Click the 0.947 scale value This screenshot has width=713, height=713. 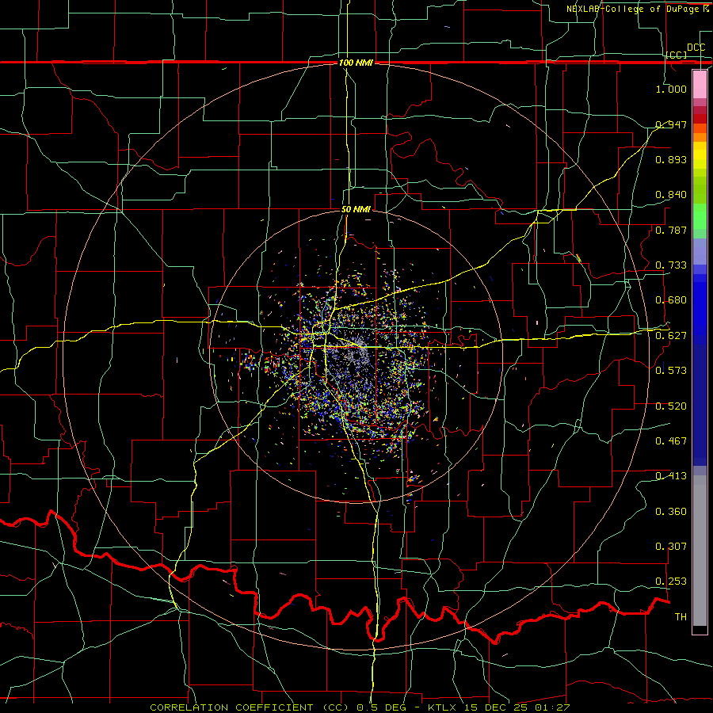[671, 124]
